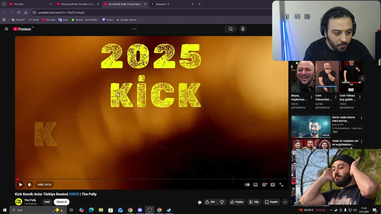Open the Stream - Kick Dashboard bookmark
381x214 pixels.
(x=85, y=20)
